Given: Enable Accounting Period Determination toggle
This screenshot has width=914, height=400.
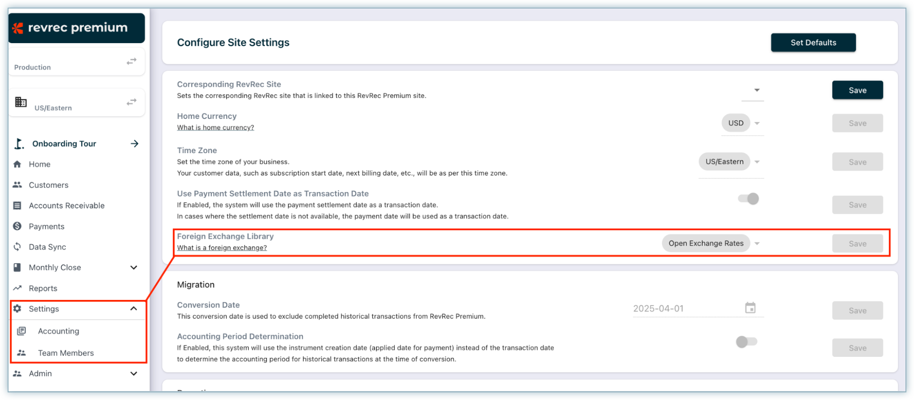Looking at the screenshot, I should [x=746, y=342].
